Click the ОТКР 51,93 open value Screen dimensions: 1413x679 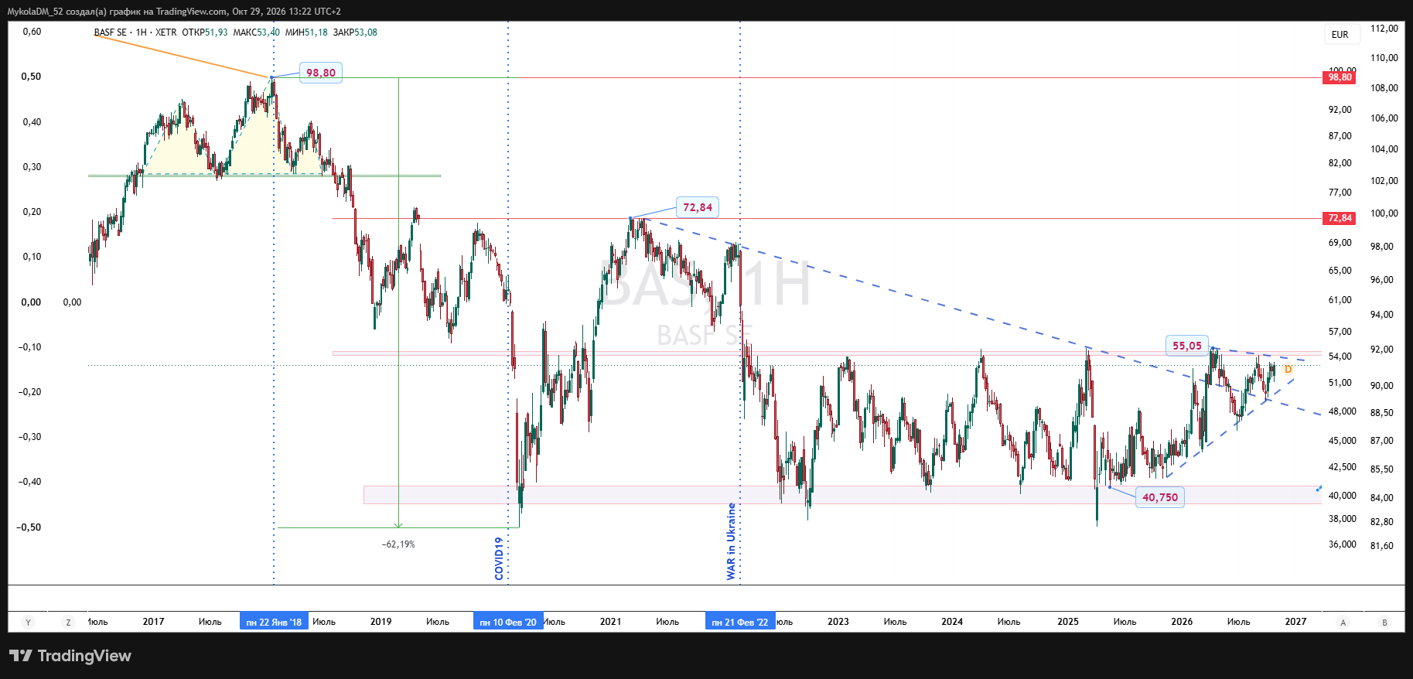(205, 32)
